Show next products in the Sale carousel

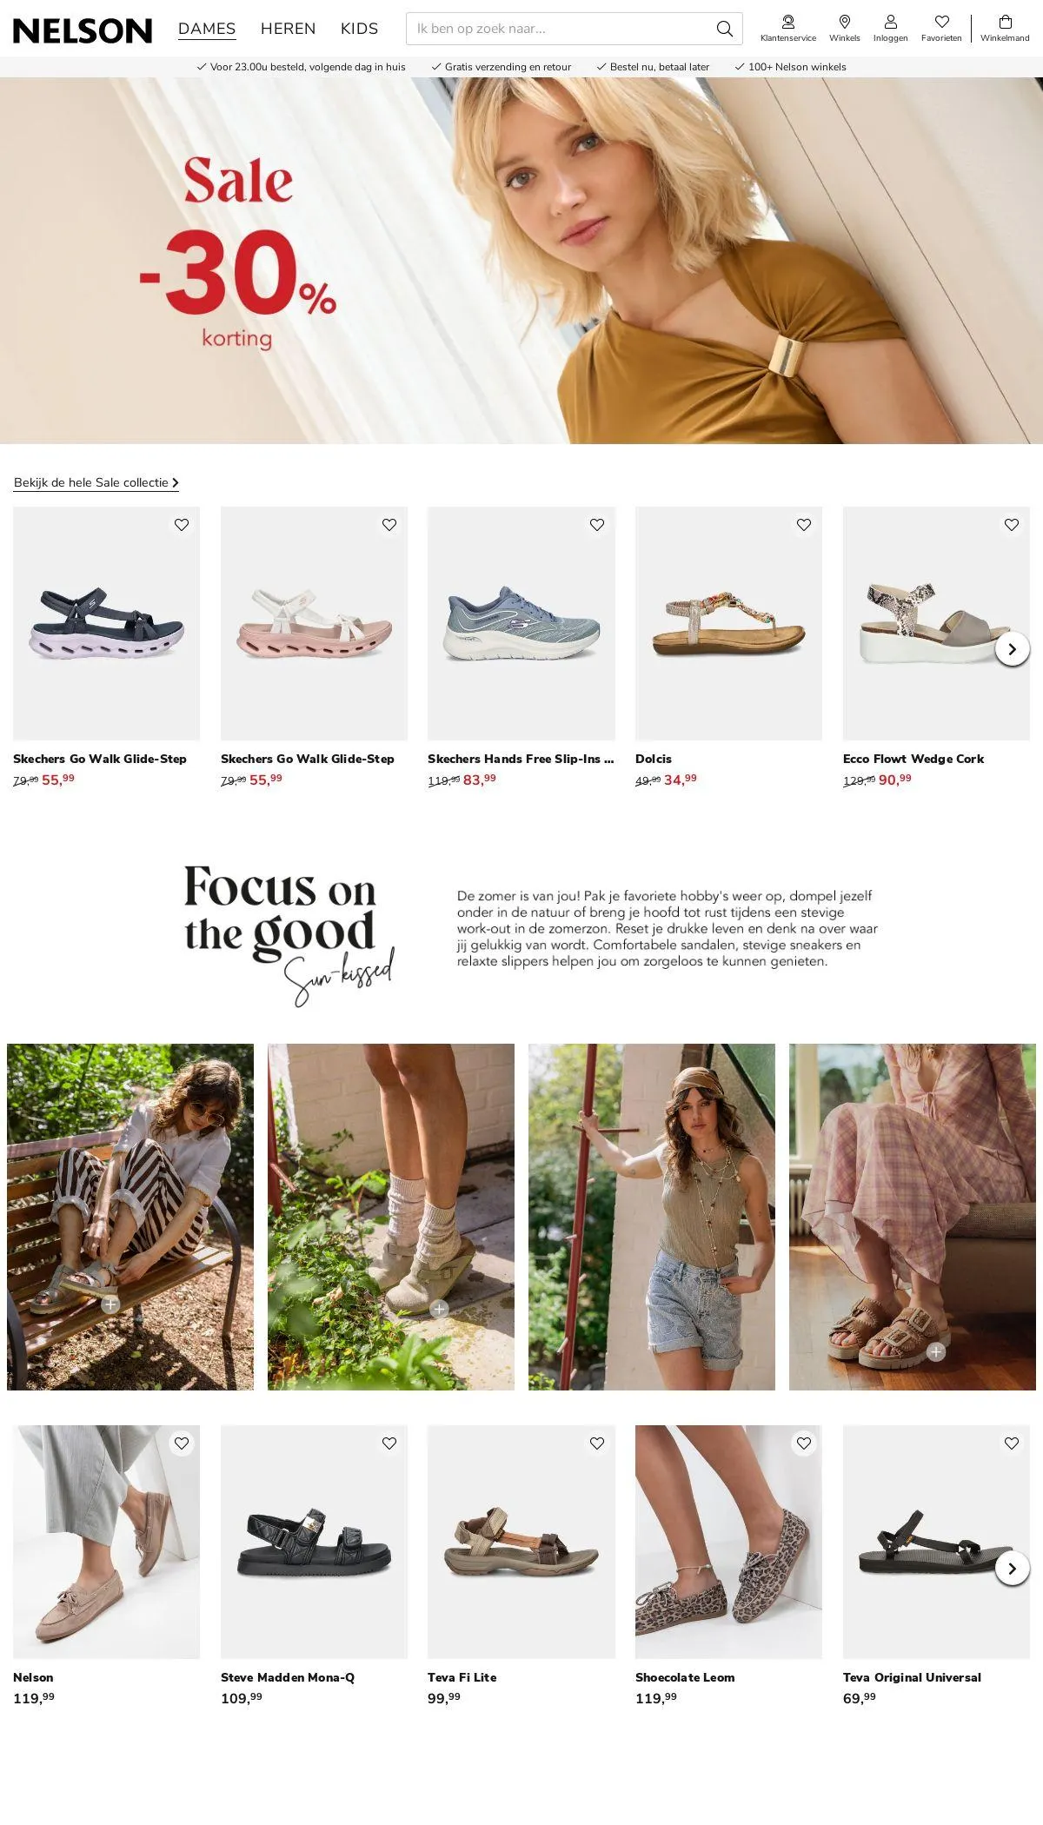click(1012, 649)
